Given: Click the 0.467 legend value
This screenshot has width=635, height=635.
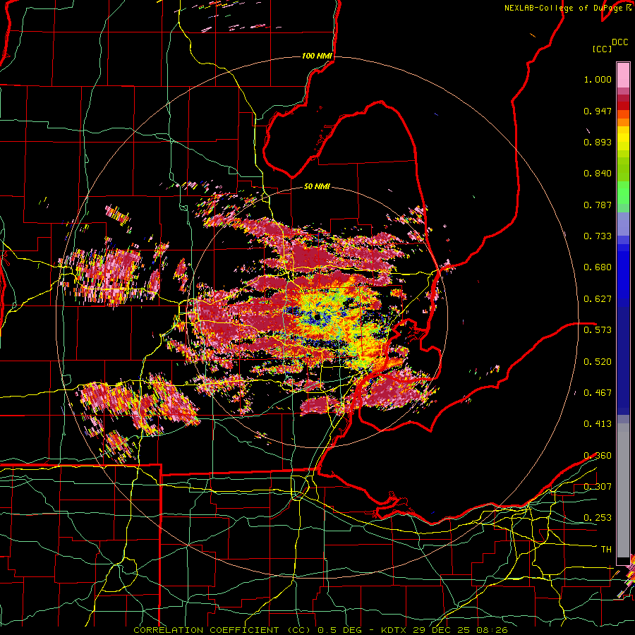Looking at the screenshot, I should coord(598,392).
